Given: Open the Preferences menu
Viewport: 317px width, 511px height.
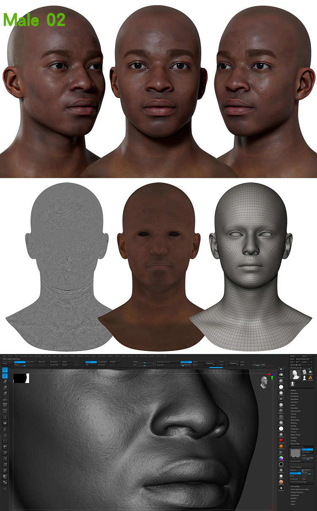Looking at the screenshot, I should click(x=101, y=356).
